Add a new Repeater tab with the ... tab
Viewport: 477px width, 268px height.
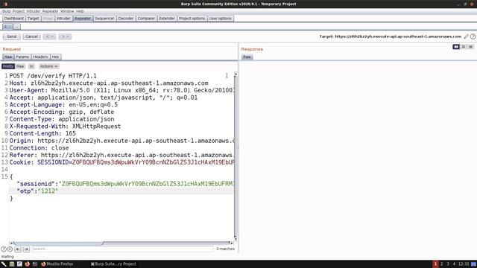coord(16,27)
